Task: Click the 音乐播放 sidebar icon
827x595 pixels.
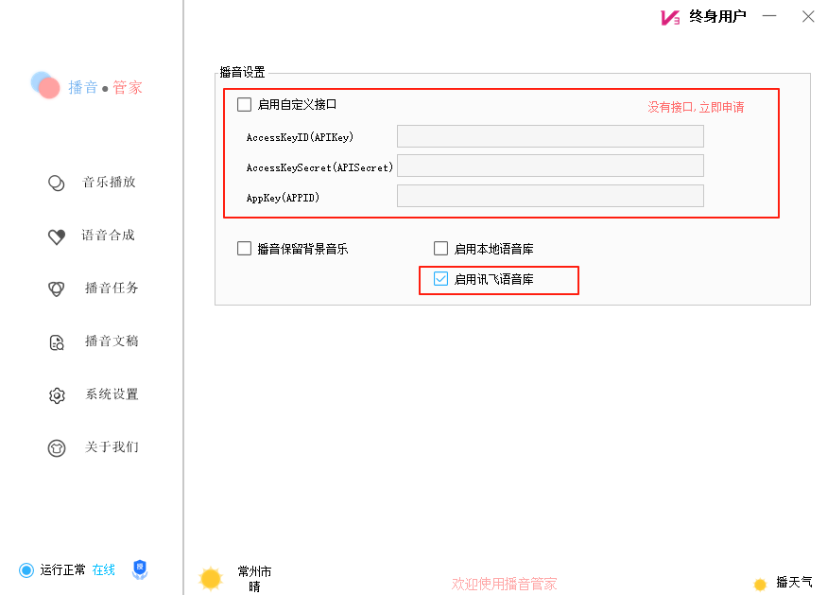Action: (57, 183)
